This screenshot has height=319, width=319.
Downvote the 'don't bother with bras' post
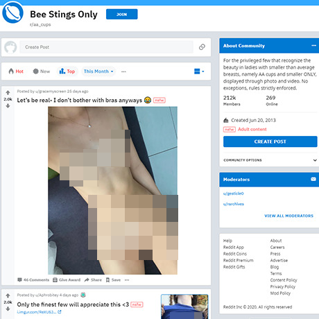(x=8, y=106)
